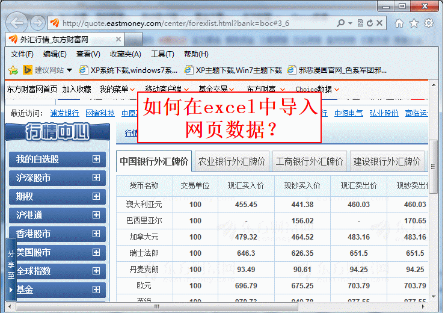Viewport: 445px width, 313px height.
Task: Switch to 农业银行外汇牌价 tab
Action: point(232,162)
